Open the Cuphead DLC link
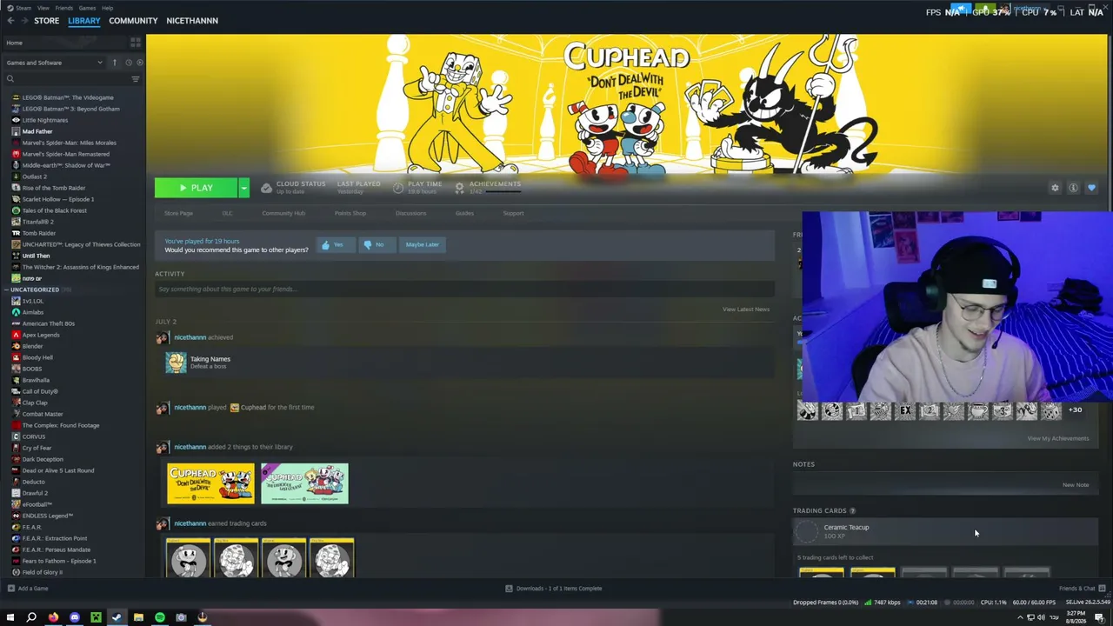Image resolution: width=1113 pixels, height=626 pixels. click(x=227, y=213)
